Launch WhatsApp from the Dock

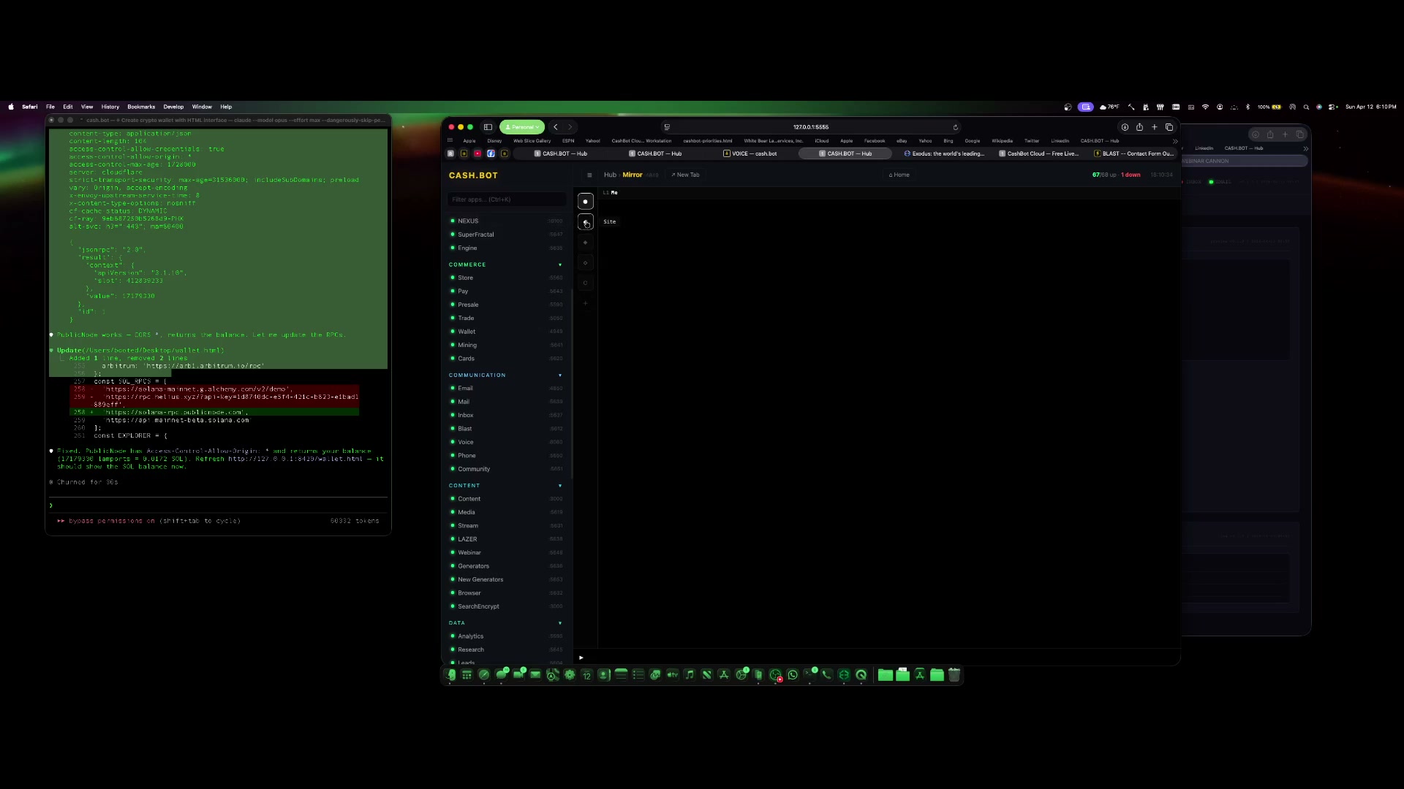tap(793, 675)
